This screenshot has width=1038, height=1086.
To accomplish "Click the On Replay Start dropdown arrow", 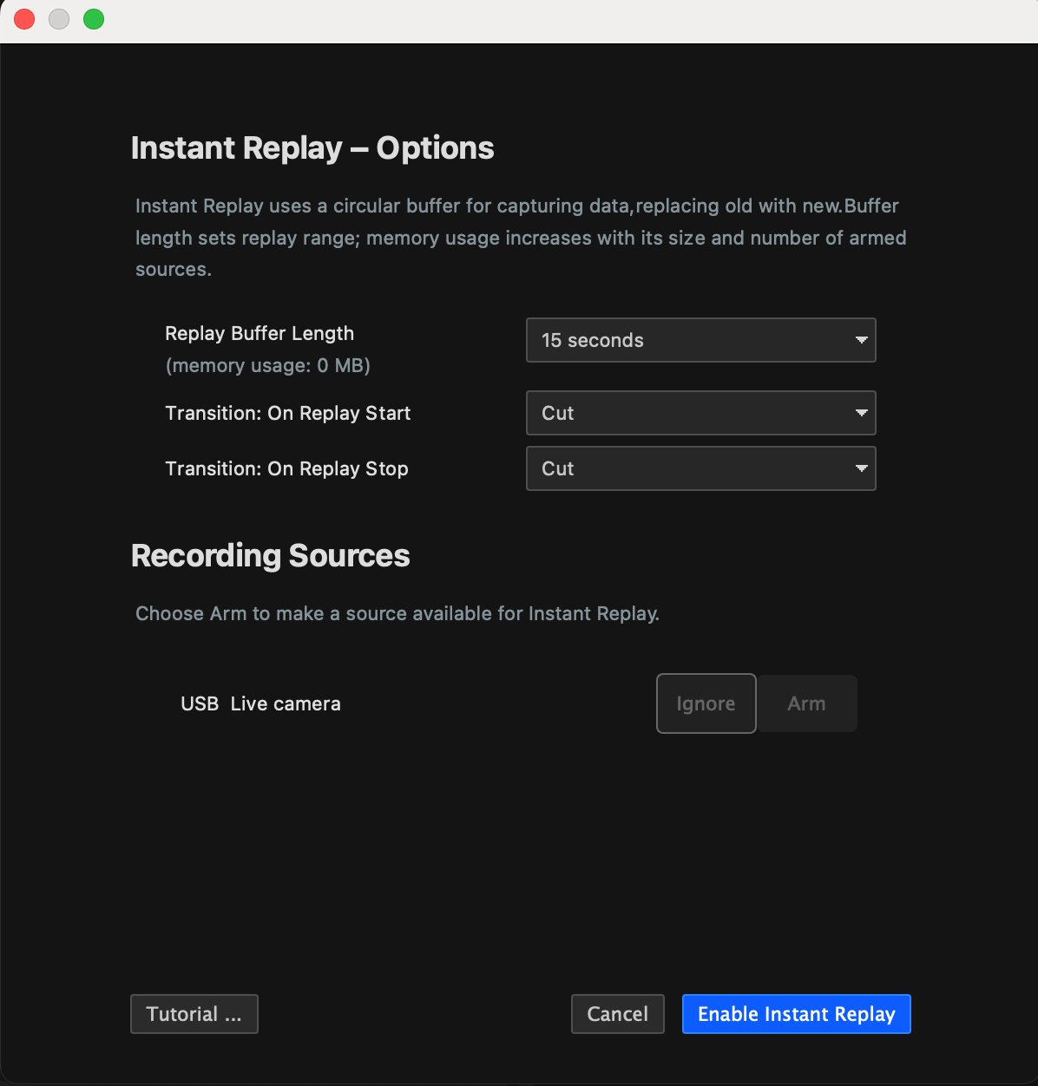I will coord(861,413).
